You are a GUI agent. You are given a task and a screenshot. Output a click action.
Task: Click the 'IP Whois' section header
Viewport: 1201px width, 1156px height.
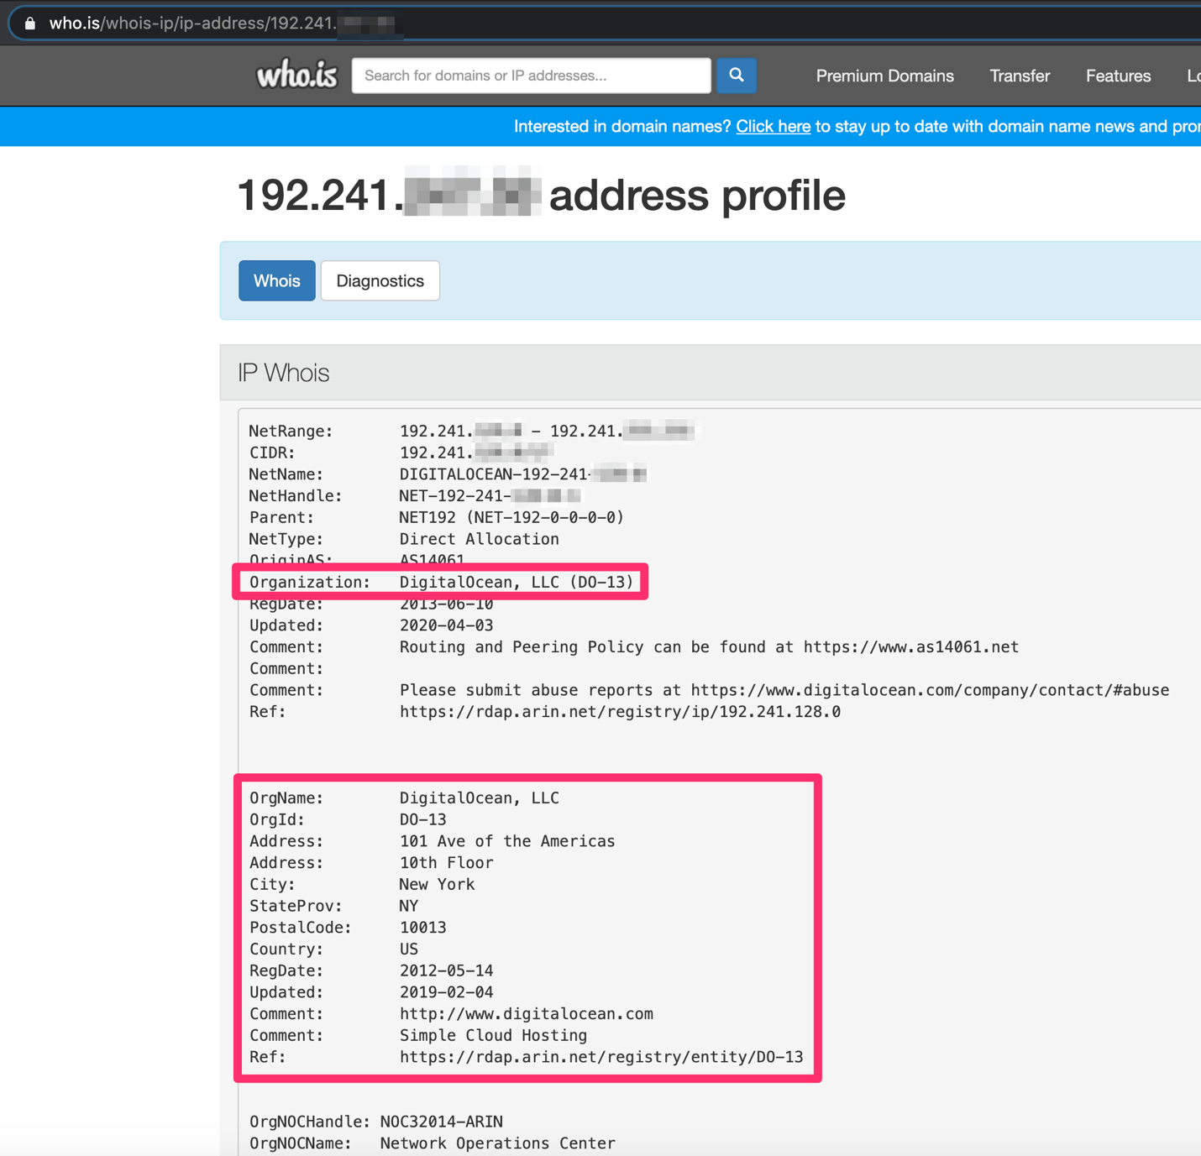(283, 373)
